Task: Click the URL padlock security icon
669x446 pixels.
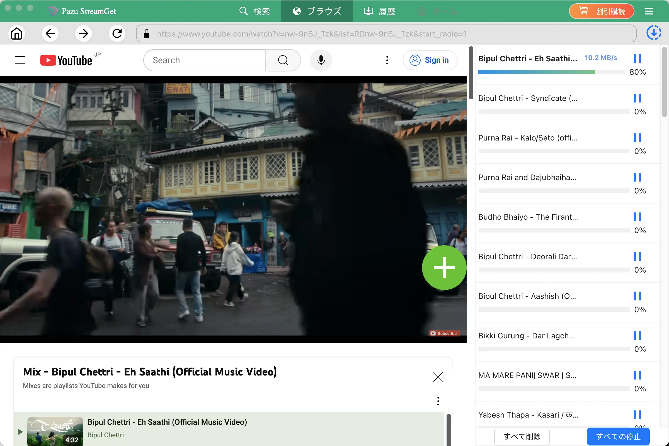Action: (147, 33)
